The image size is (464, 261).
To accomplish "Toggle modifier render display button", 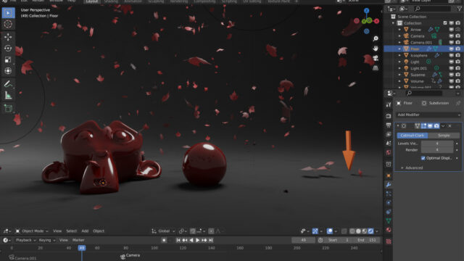I will (x=436, y=126).
